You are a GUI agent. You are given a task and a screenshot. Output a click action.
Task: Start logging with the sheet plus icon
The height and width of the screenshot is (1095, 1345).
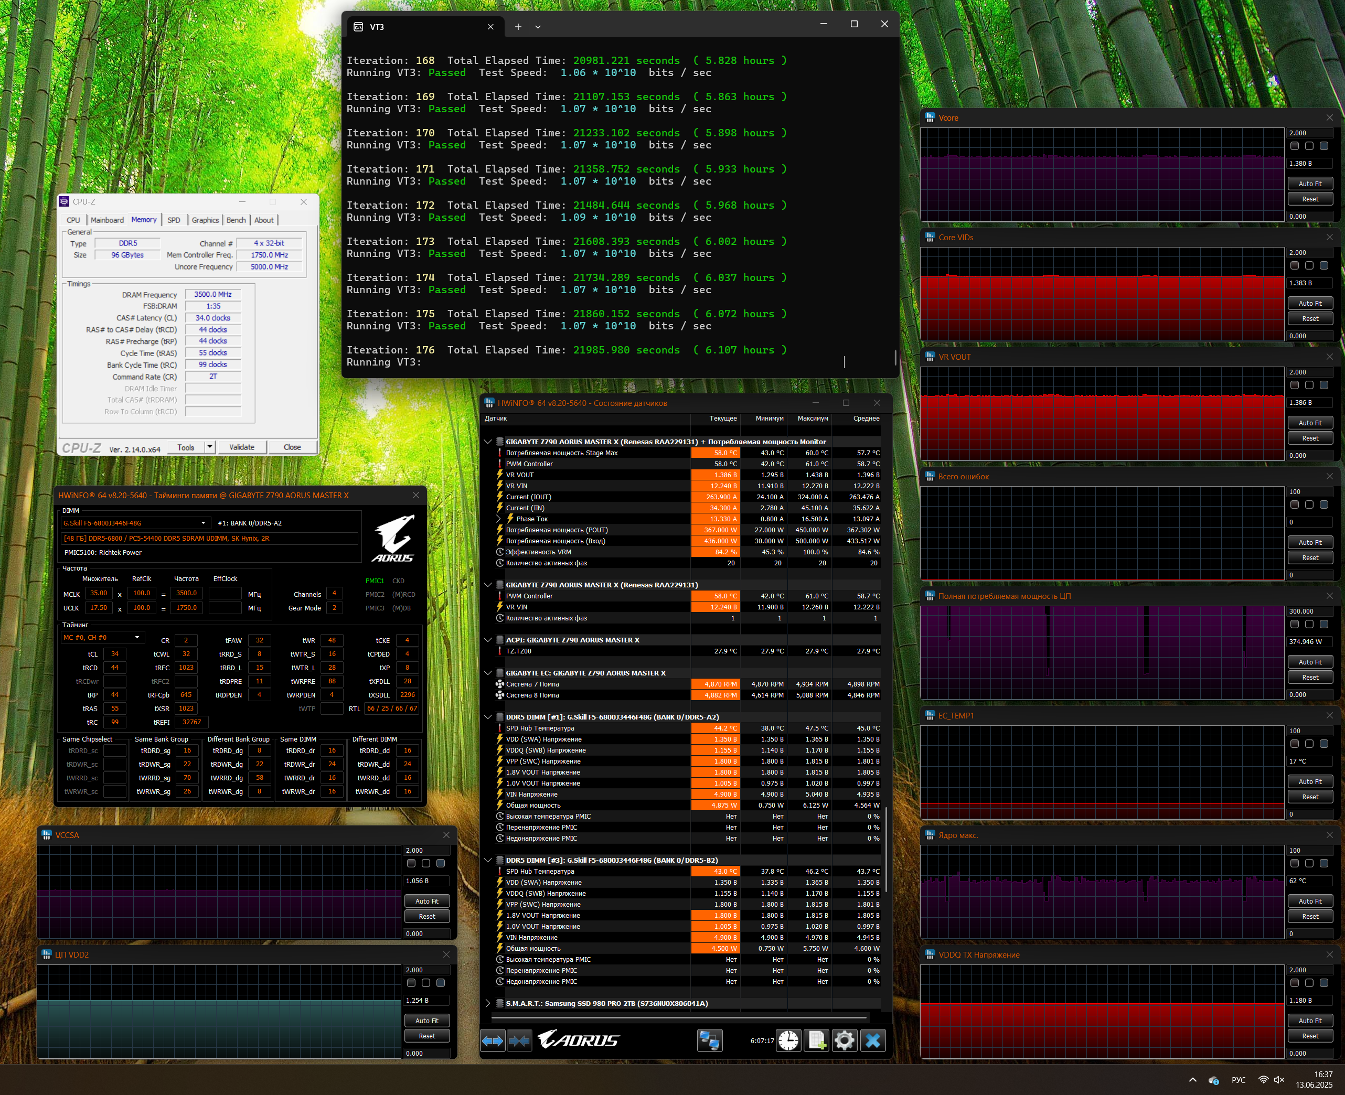tap(816, 1040)
